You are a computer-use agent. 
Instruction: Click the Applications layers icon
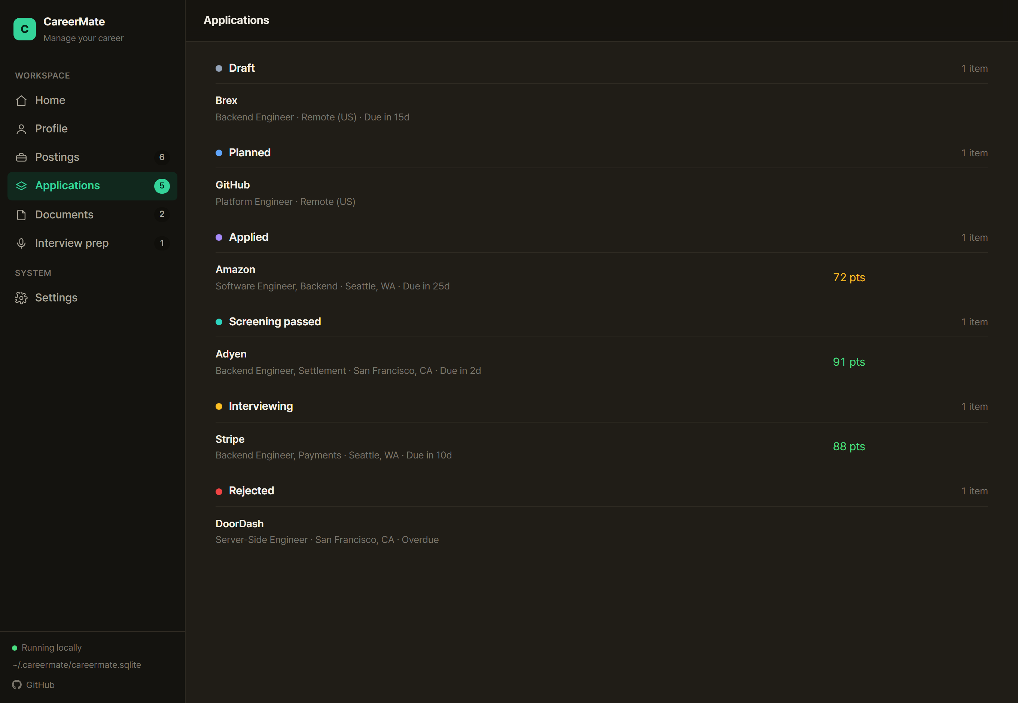point(21,186)
